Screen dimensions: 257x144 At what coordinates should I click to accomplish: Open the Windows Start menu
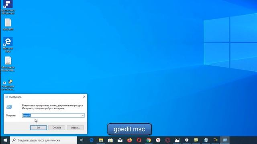click(5, 140)
